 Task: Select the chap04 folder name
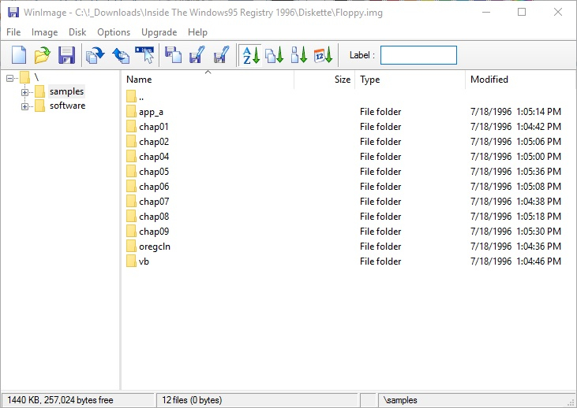click(154, 157)
